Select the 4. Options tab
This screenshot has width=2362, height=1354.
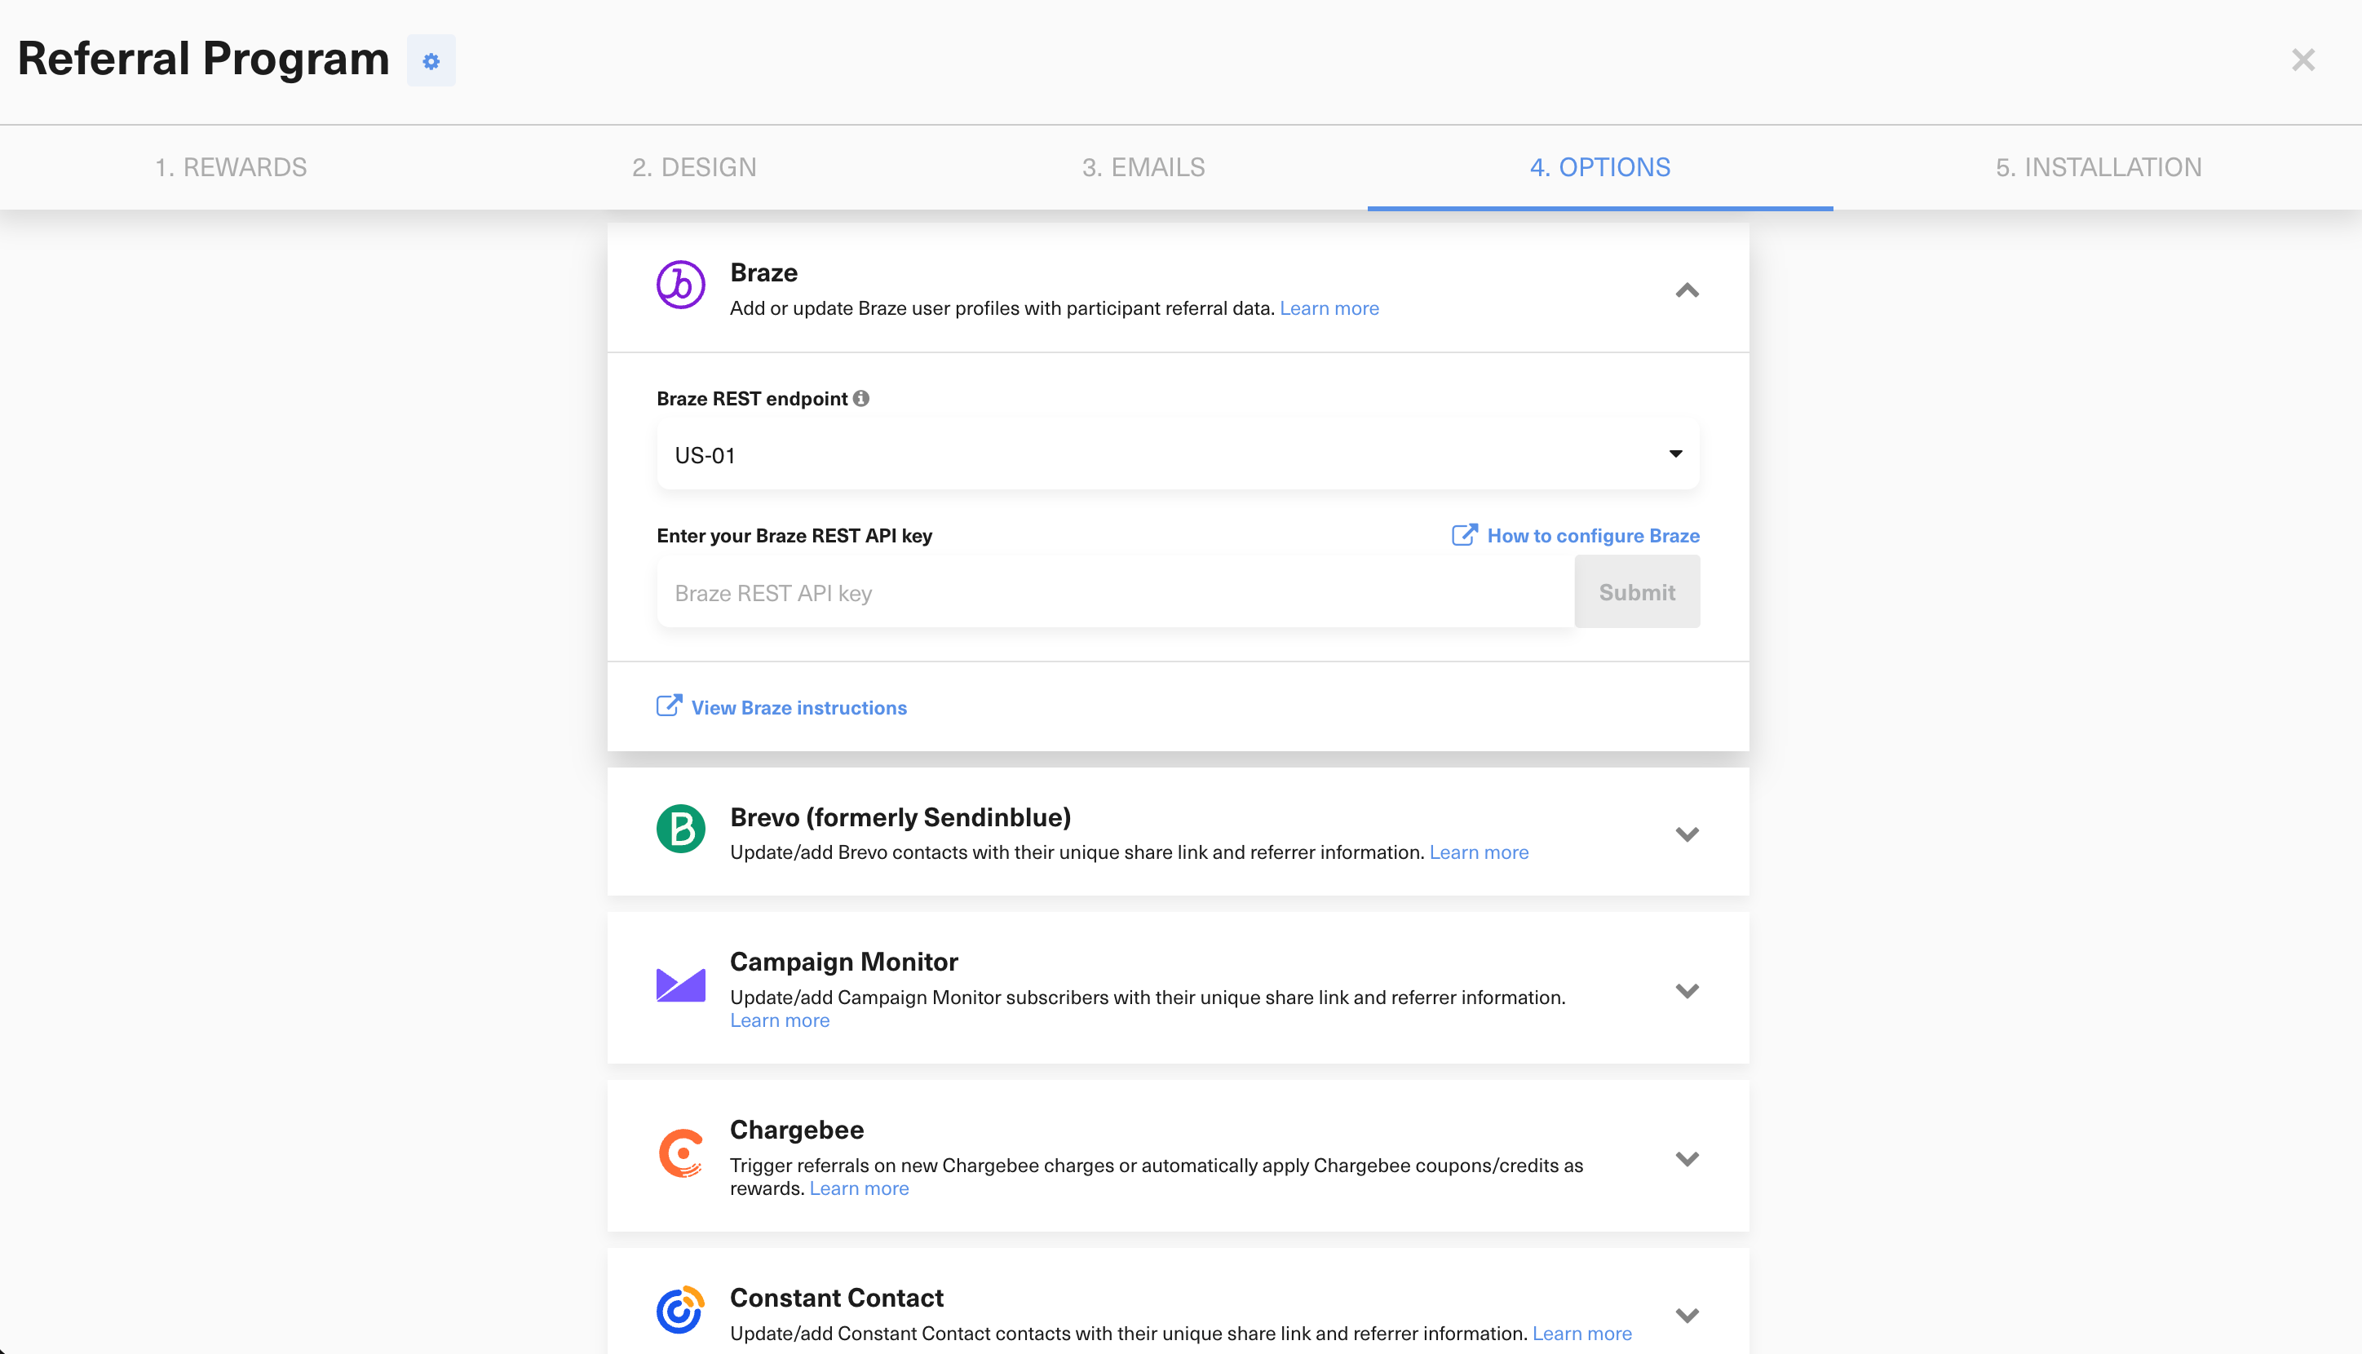1599,167
